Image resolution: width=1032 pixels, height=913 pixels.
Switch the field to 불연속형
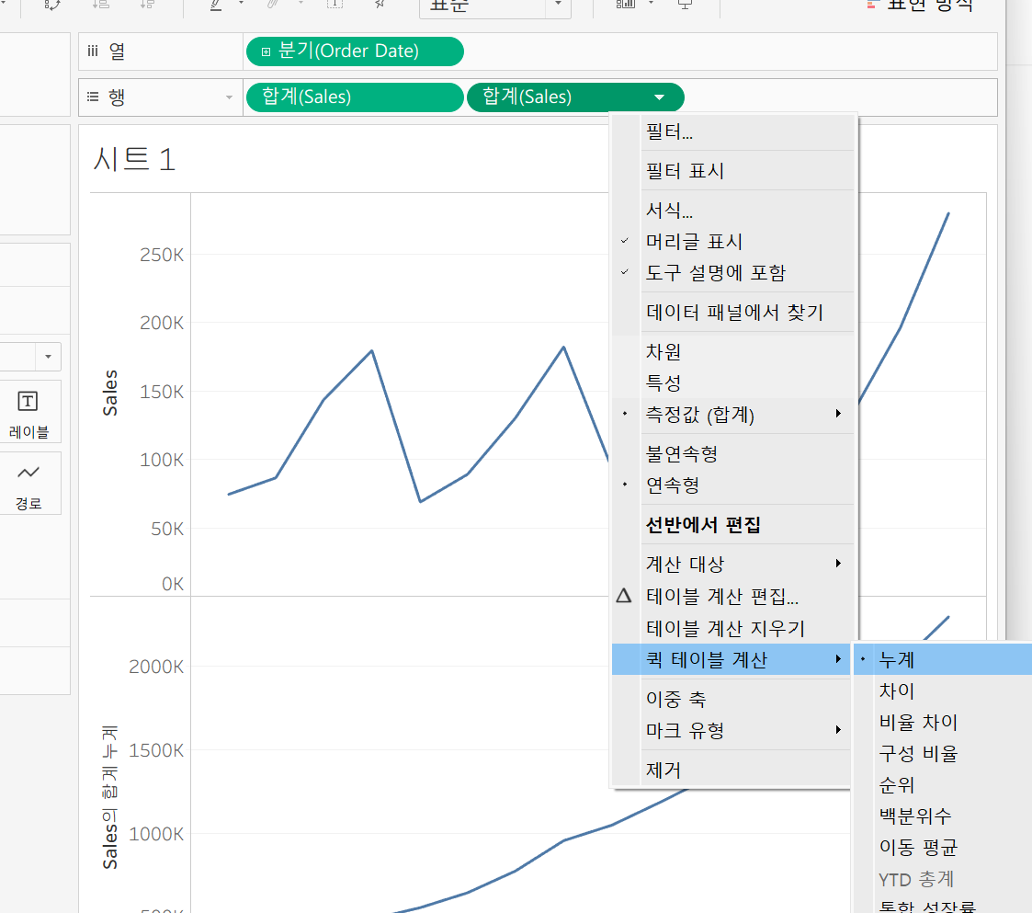coord(733,454)
